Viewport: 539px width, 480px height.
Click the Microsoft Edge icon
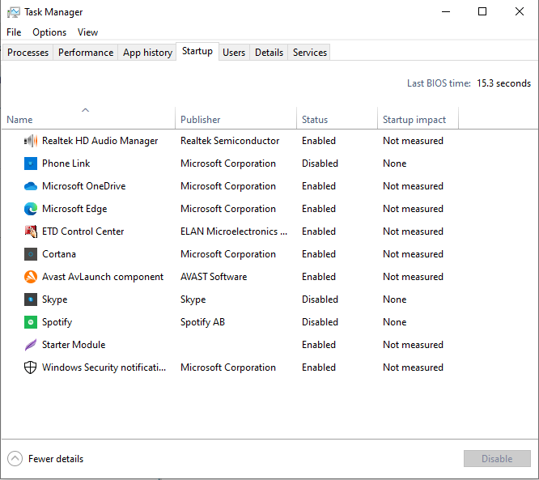click(31, 209)
